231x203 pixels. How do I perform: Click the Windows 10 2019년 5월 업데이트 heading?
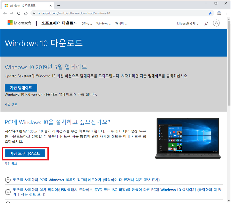coord(46,67)
